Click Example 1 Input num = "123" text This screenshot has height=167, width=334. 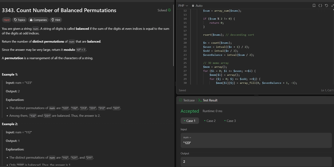[19, 82]
